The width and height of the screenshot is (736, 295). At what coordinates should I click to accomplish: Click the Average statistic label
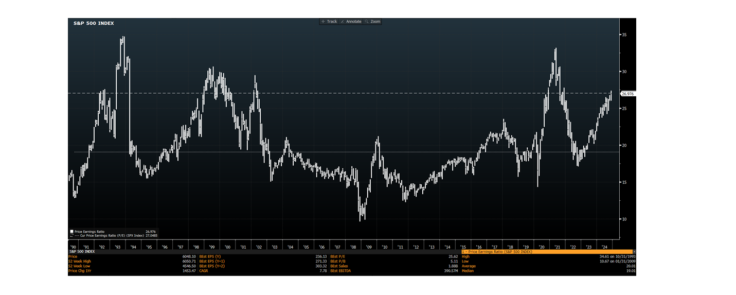[x=469, y=266]
